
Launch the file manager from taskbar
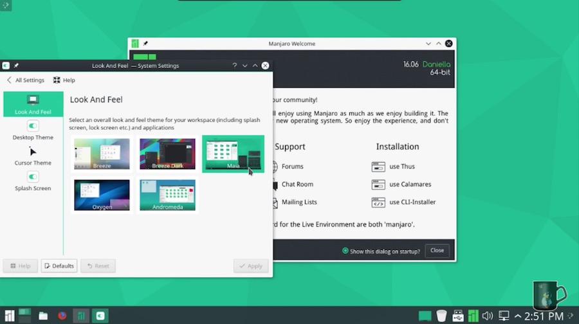[43, 316]
